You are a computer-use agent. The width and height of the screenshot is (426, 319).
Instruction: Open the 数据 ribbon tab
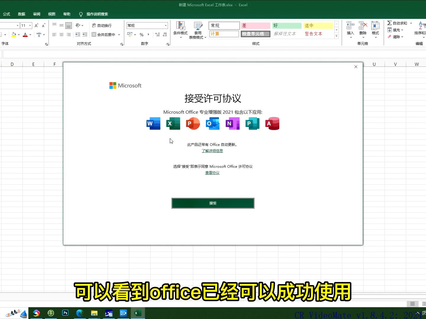(x=22, y=14)
